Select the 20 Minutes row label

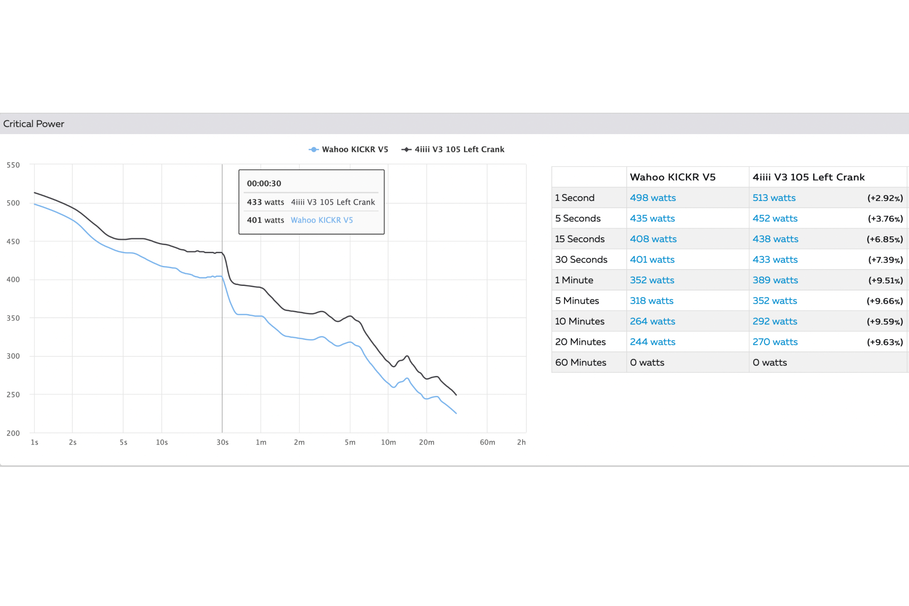pos(580,342)
